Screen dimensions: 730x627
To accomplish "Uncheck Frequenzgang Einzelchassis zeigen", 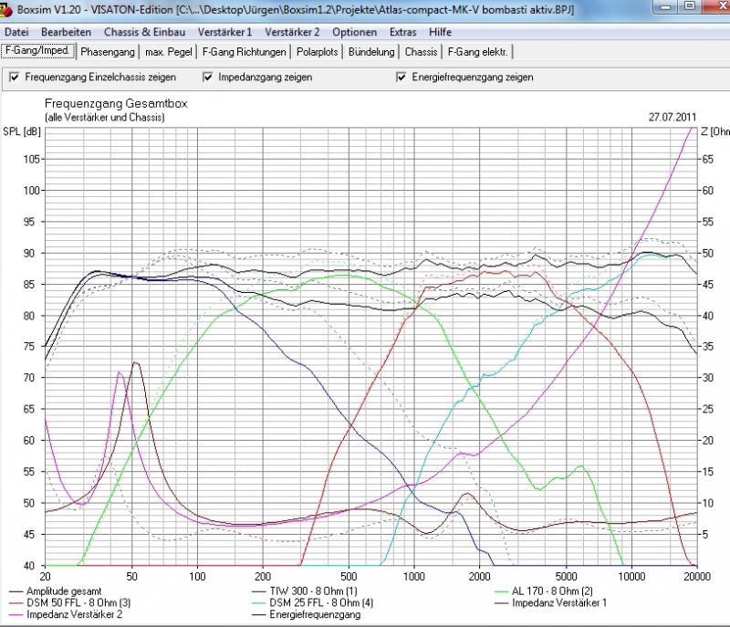I will click(x=14, y=78).
